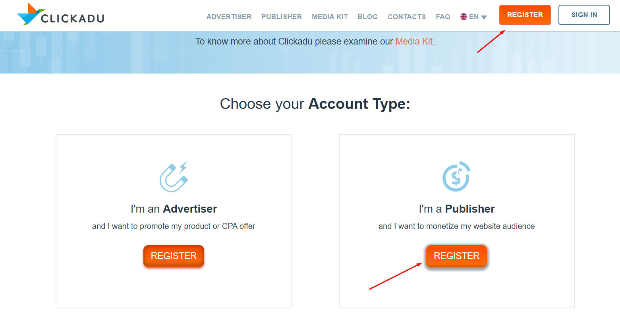Click the Register button in the header
This screenshot has width=620, height=335.
[525, 15]
